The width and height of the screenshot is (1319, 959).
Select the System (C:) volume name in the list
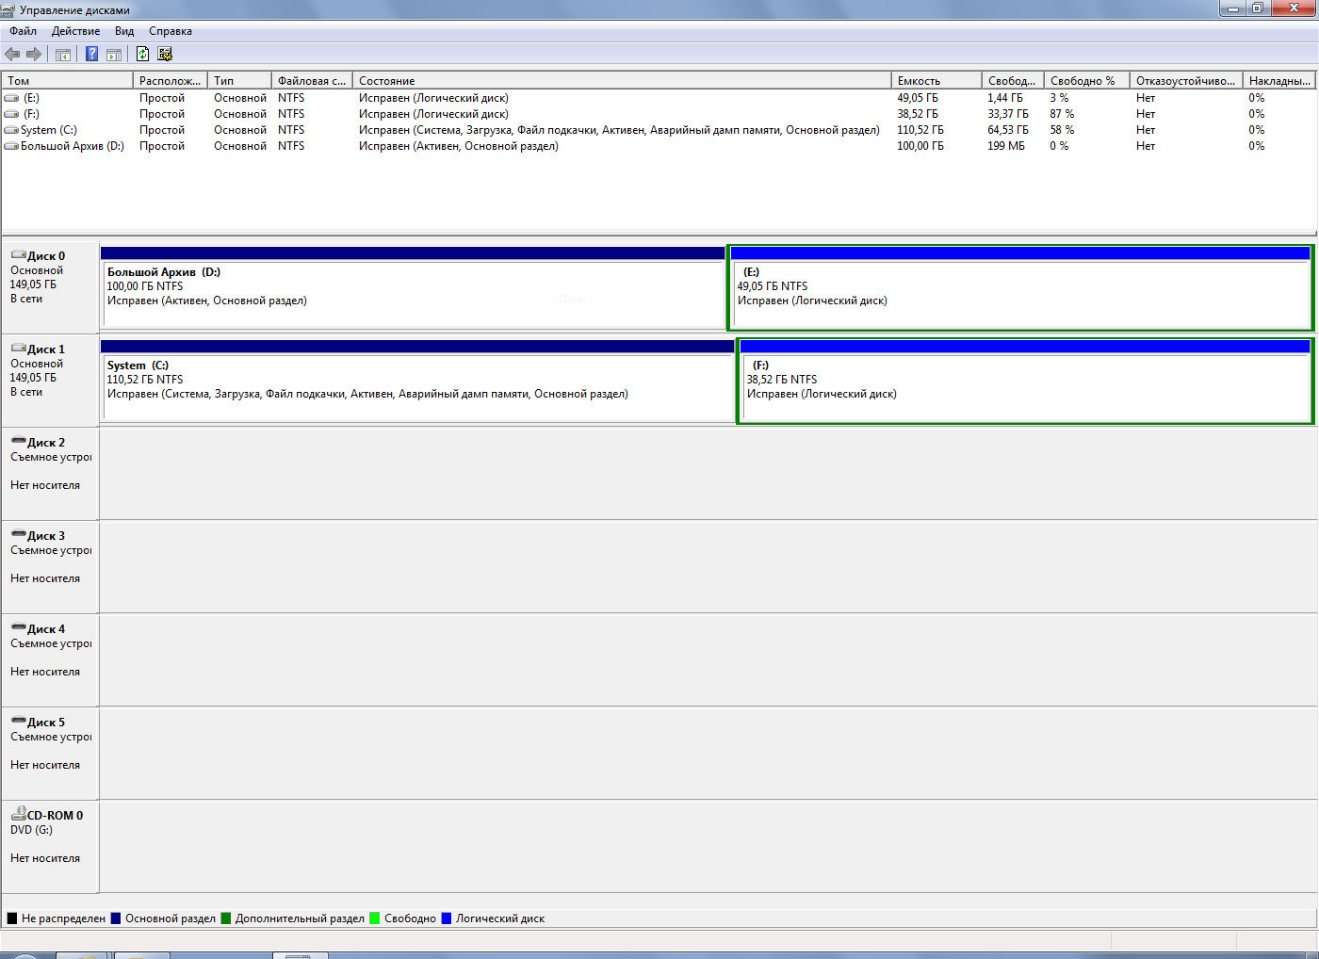click(49, 130)
